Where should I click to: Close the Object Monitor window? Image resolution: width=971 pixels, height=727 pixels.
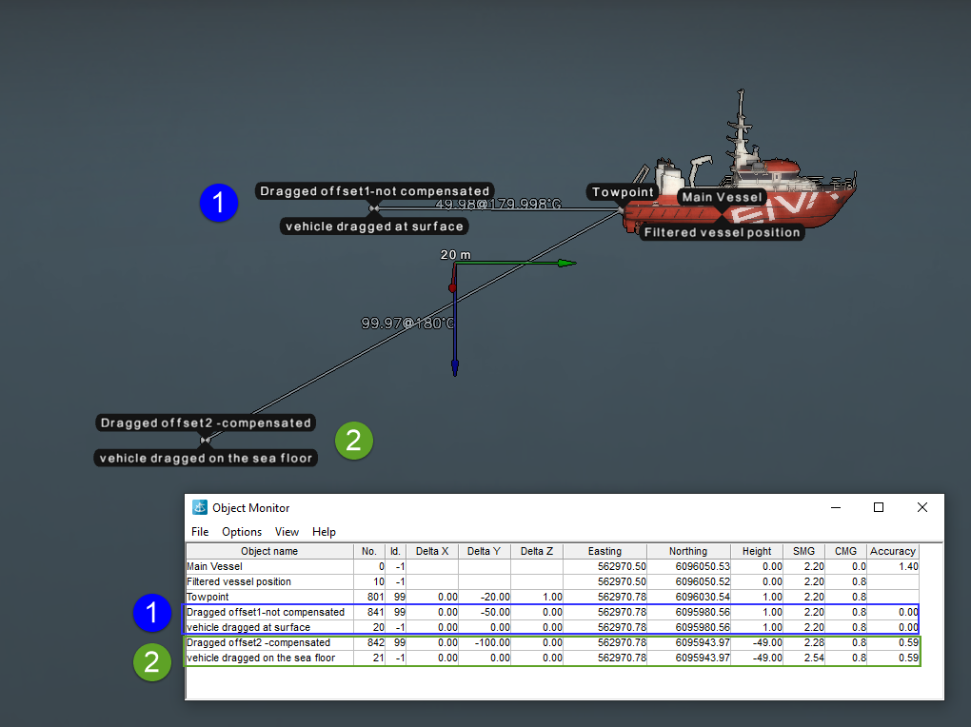922,507
